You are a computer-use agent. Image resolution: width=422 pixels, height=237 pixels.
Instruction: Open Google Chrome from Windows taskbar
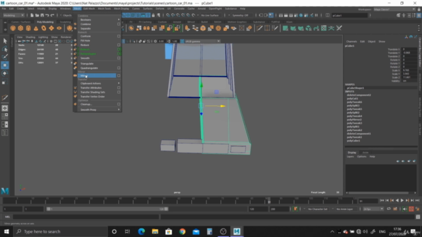pos(182,231)
